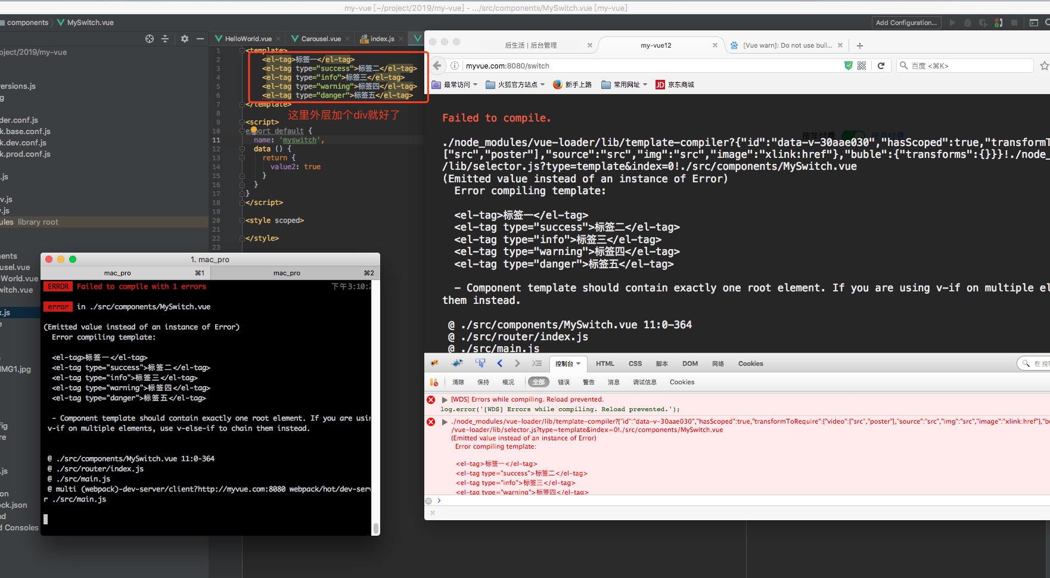Switch to the Carousel.vue editor tab
This screenshot has width=1050, height=578.
(321, 39)
